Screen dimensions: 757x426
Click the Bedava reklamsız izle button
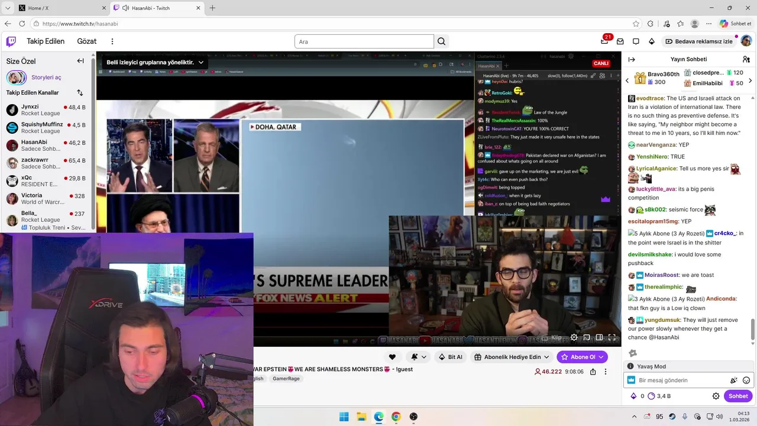tap(698, 41)
